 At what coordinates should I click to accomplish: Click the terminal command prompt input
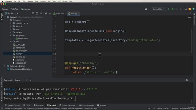(x=75, y=98)
